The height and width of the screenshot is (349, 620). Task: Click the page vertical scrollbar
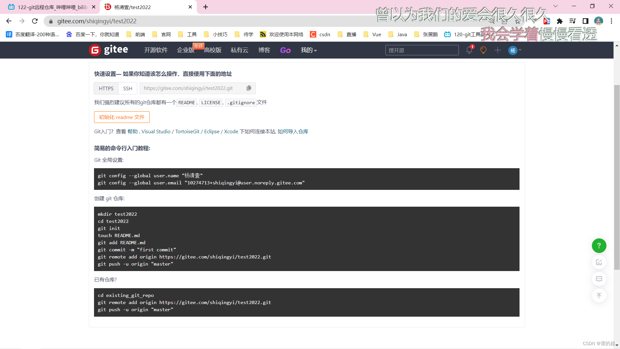617,177
